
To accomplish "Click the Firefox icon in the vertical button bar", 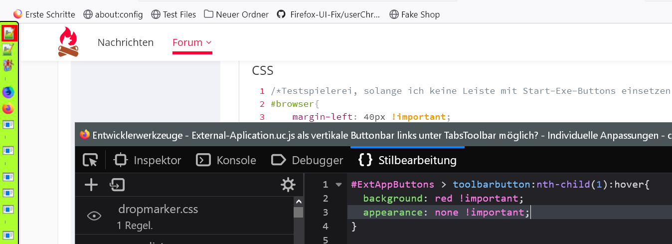I will pos(8,108).
